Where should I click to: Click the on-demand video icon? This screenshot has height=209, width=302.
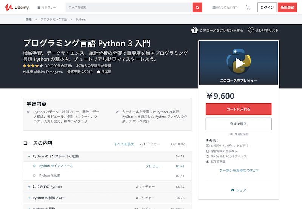[208, 146]
